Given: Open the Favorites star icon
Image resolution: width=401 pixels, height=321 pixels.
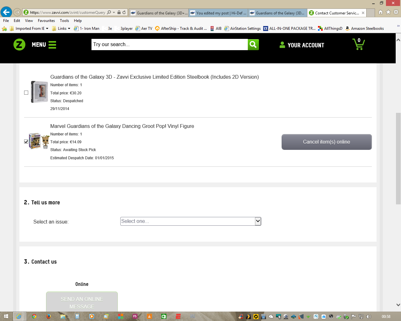Looking at the screenshot, I should pos(388,12).
